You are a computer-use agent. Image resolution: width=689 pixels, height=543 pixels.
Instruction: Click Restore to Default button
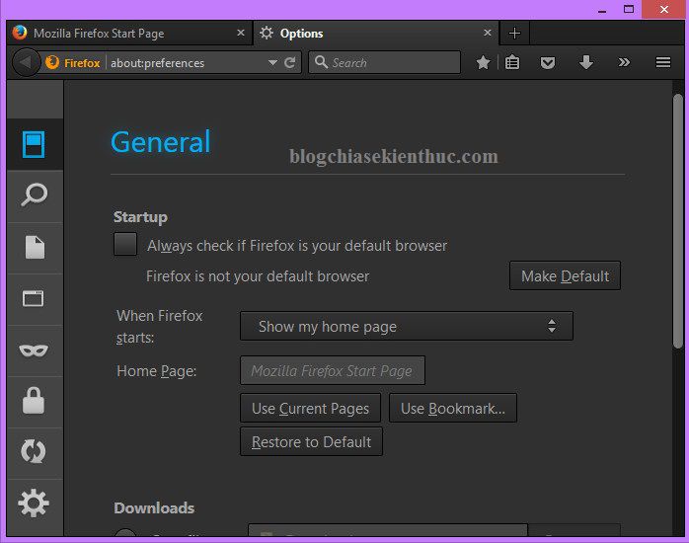(x=311, y=441)
